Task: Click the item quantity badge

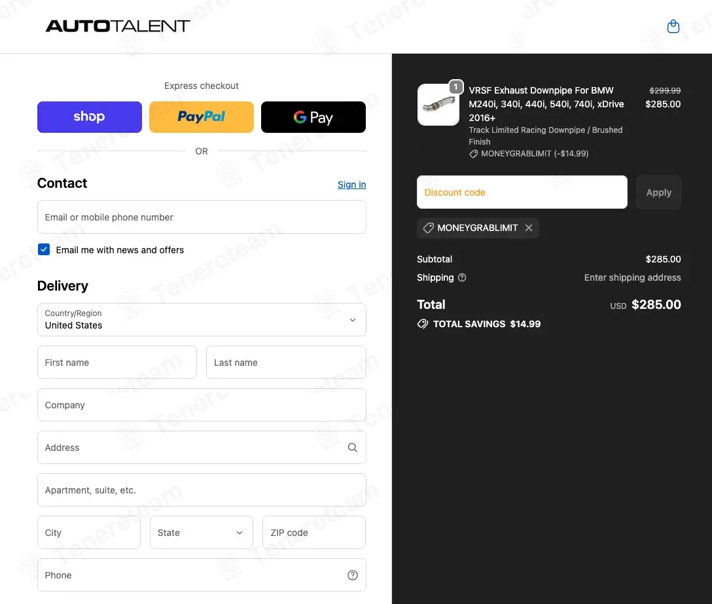Action: (456, 86)
